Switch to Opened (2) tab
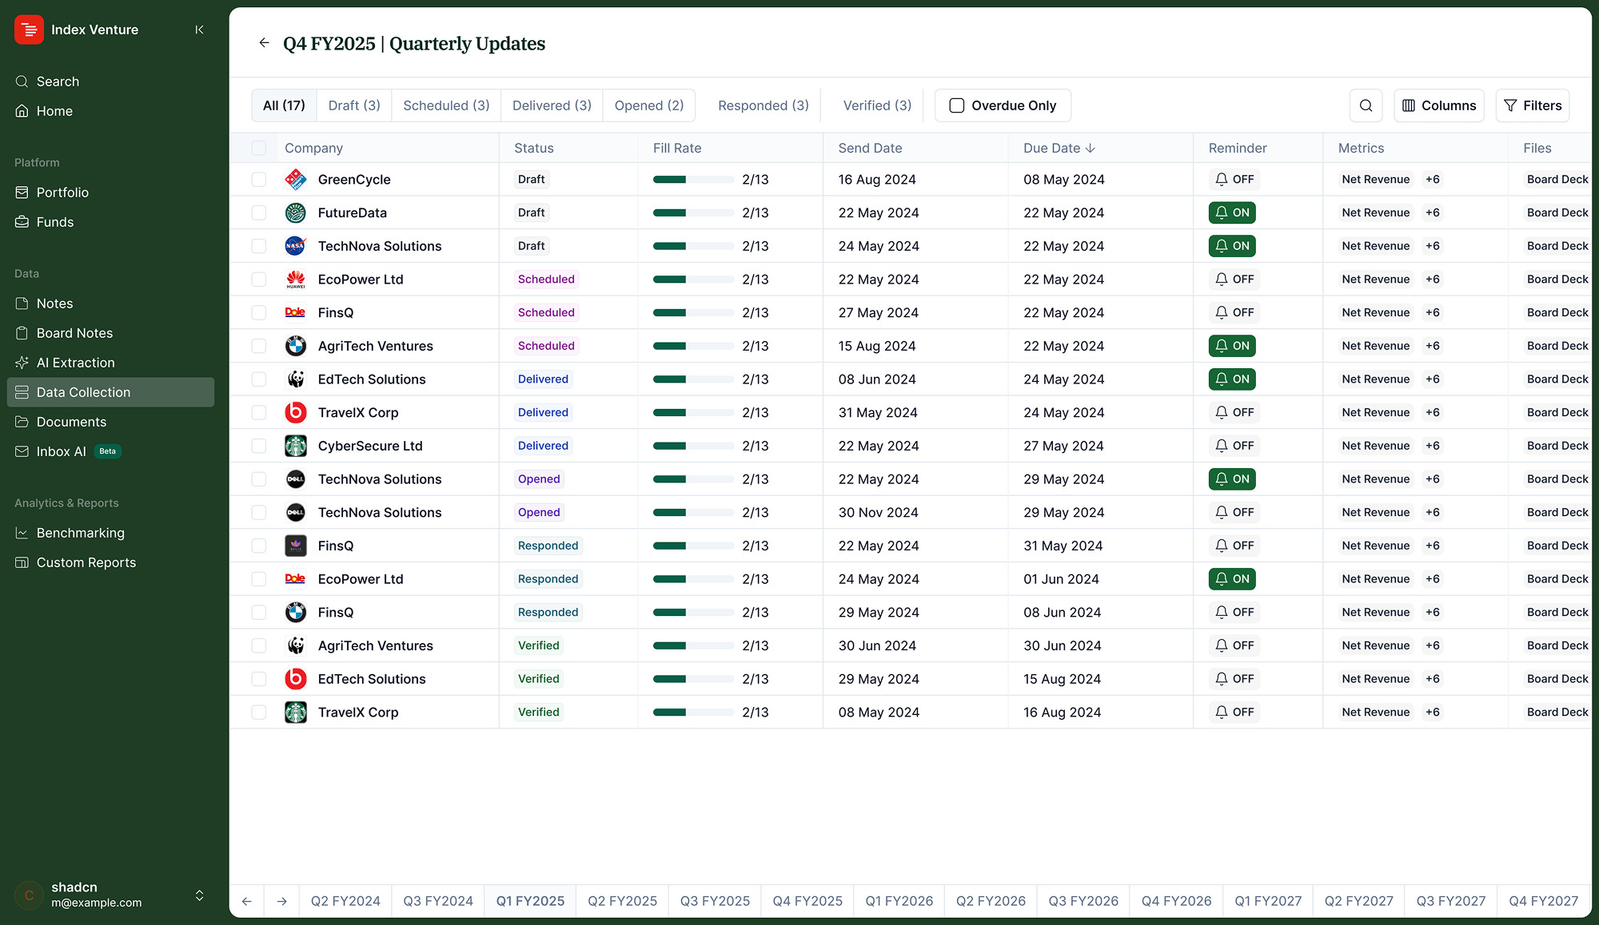Screen dimensions: 1599x925 tap(649, 105)
